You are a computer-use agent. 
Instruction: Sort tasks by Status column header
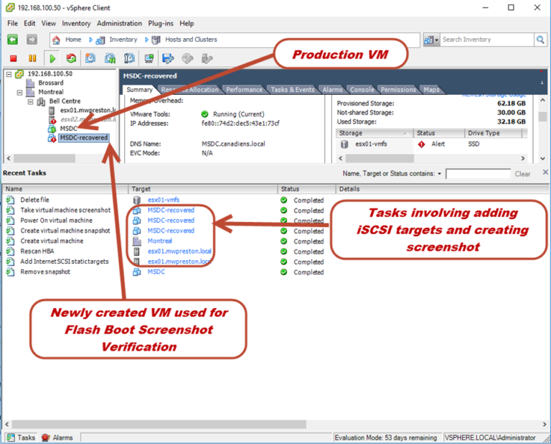pos(306,189)
